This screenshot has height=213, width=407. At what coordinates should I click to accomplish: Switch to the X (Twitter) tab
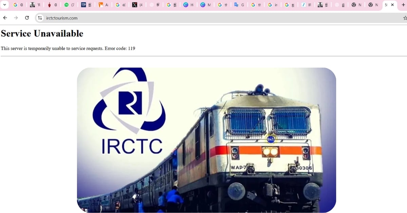pyautogui.click(x=137, y=5)
